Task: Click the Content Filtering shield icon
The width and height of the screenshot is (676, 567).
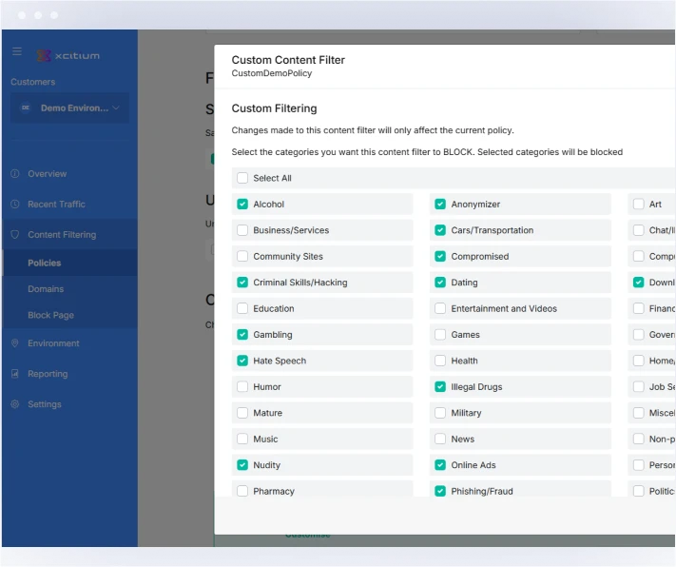Action: point(15,235)
